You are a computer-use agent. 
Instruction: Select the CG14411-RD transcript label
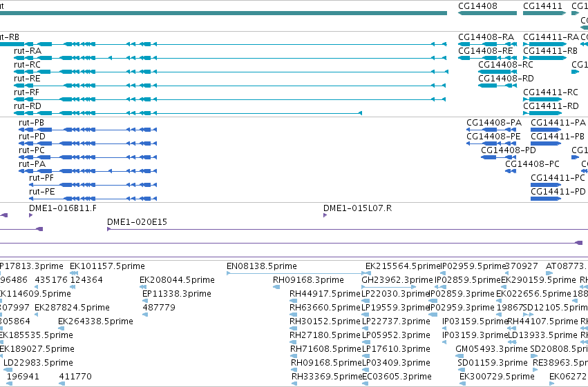click(551, 106)
